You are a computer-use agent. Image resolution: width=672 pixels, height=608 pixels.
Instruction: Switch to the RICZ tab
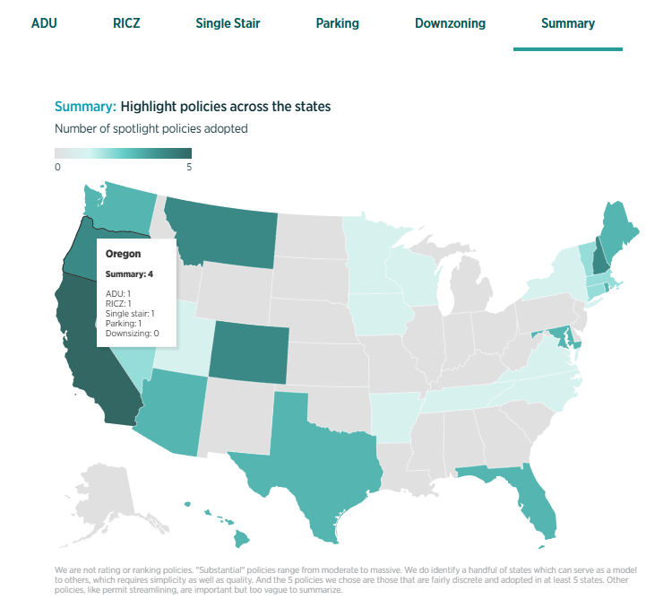(126, 23)
